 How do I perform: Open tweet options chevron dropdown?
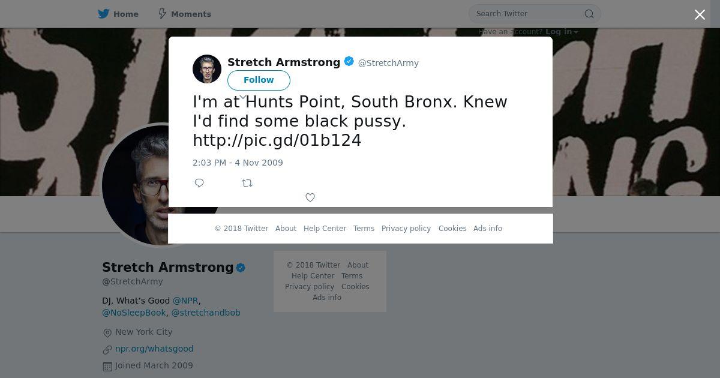point(243,97)
